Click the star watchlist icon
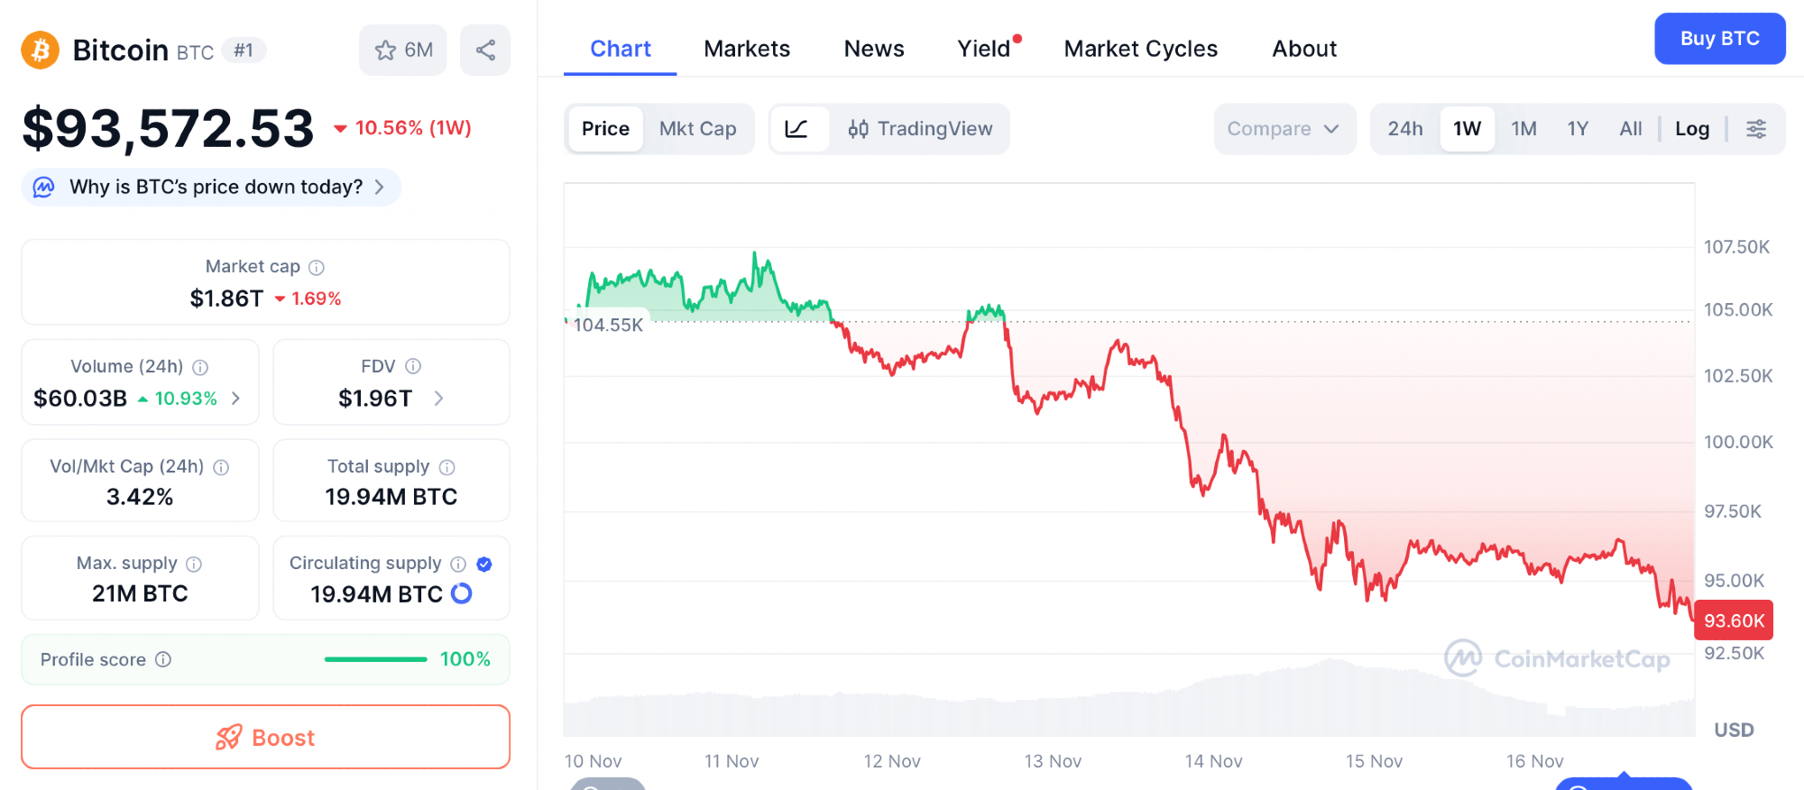1804x790 pixels. click(386, 51)
